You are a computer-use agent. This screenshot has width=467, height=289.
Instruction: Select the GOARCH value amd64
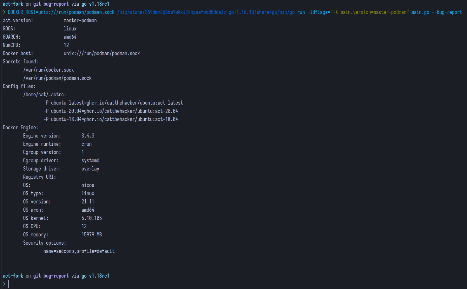click(70, 37)
